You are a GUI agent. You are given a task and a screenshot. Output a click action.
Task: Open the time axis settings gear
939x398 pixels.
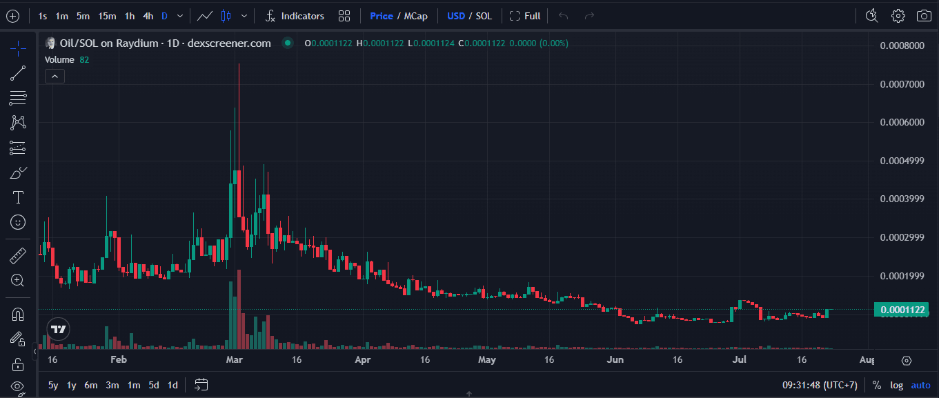tap(907, 360)
